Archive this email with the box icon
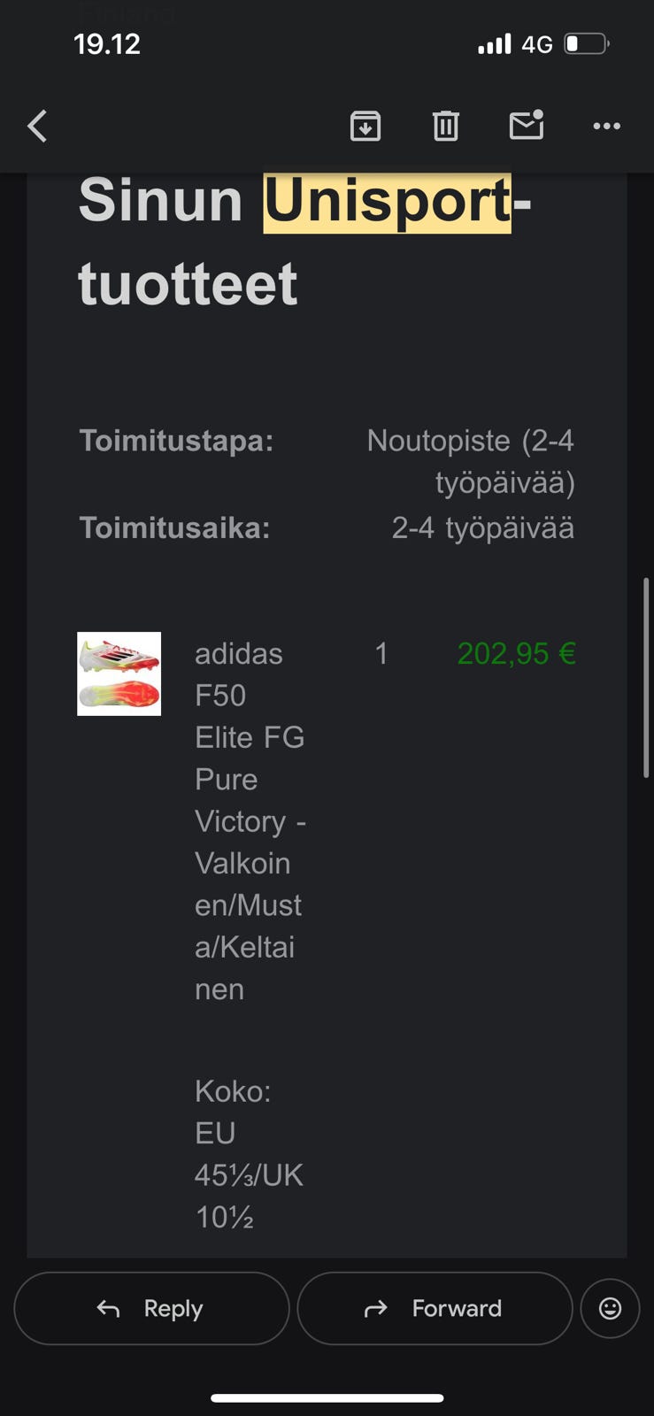 [365, 127]
